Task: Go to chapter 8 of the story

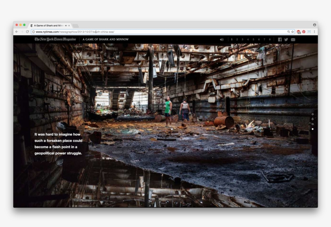Action: pyautogui.click(x=270, y=40)
